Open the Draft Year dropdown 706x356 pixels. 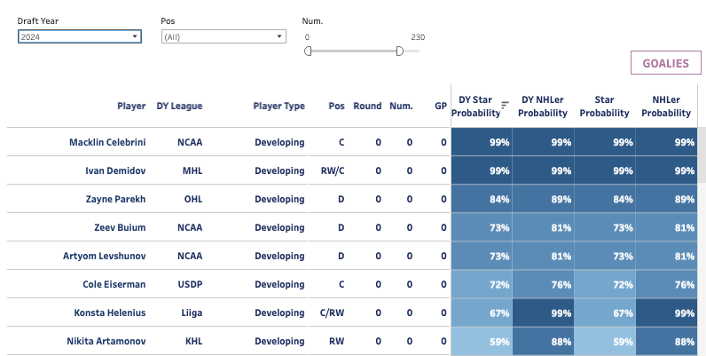(79, 36)
